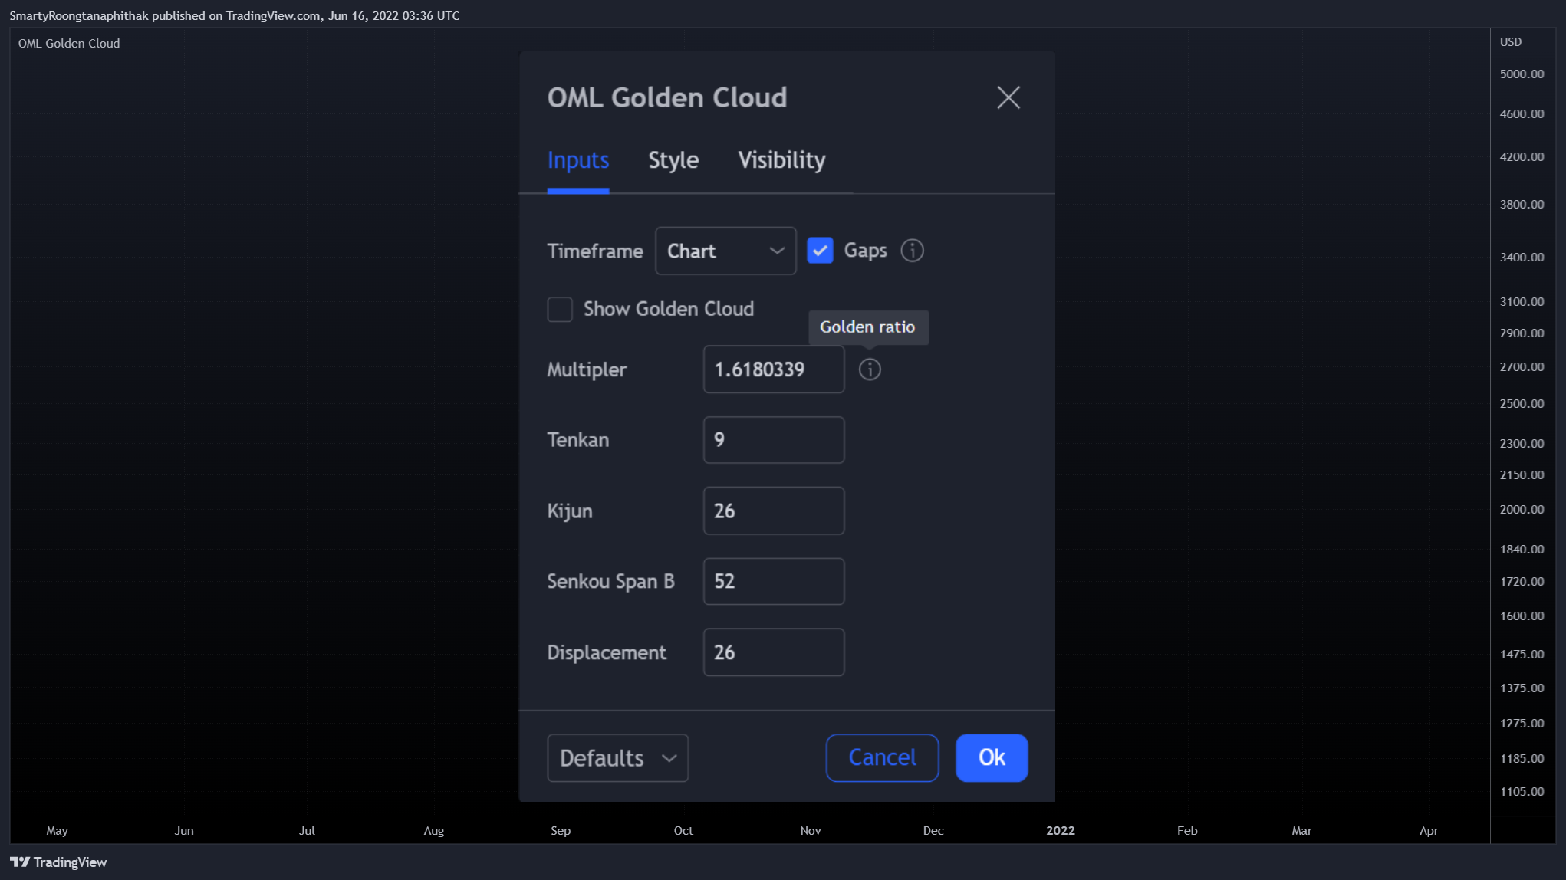Click the 2000.00 price axis label
The height and width of the screenshot is (880, 1566).
(x=1522, y=510)
